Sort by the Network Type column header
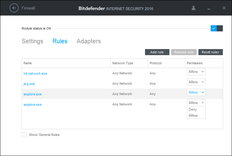The image size is (232, 156). click(129, 63)
